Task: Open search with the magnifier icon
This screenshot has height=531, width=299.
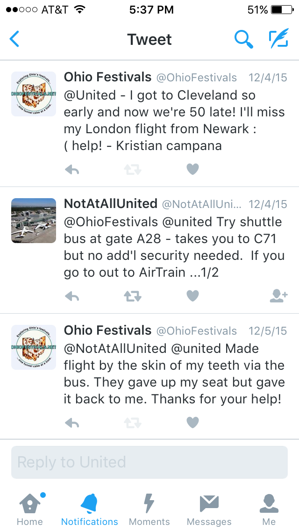Action: coord(243,39)
